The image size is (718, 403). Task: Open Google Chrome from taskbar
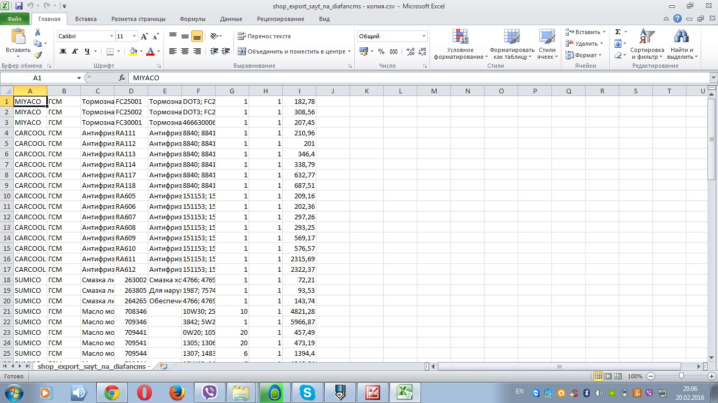(111, 393)
